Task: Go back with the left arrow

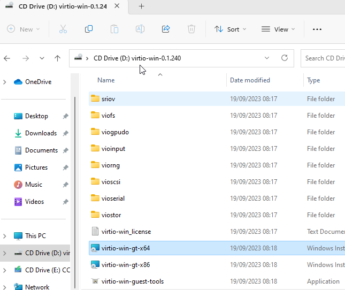Action: pyautogui.click(x=7, y=58)
